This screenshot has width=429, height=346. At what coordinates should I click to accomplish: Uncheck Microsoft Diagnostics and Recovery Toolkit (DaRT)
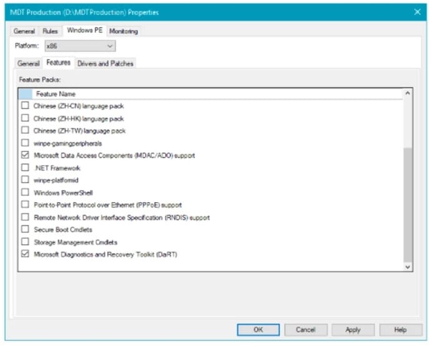[x=25, y=254]
